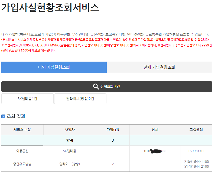Click the 서비스 구분 column header
This screenshot has height=181, width=221.
click(22, 130)
